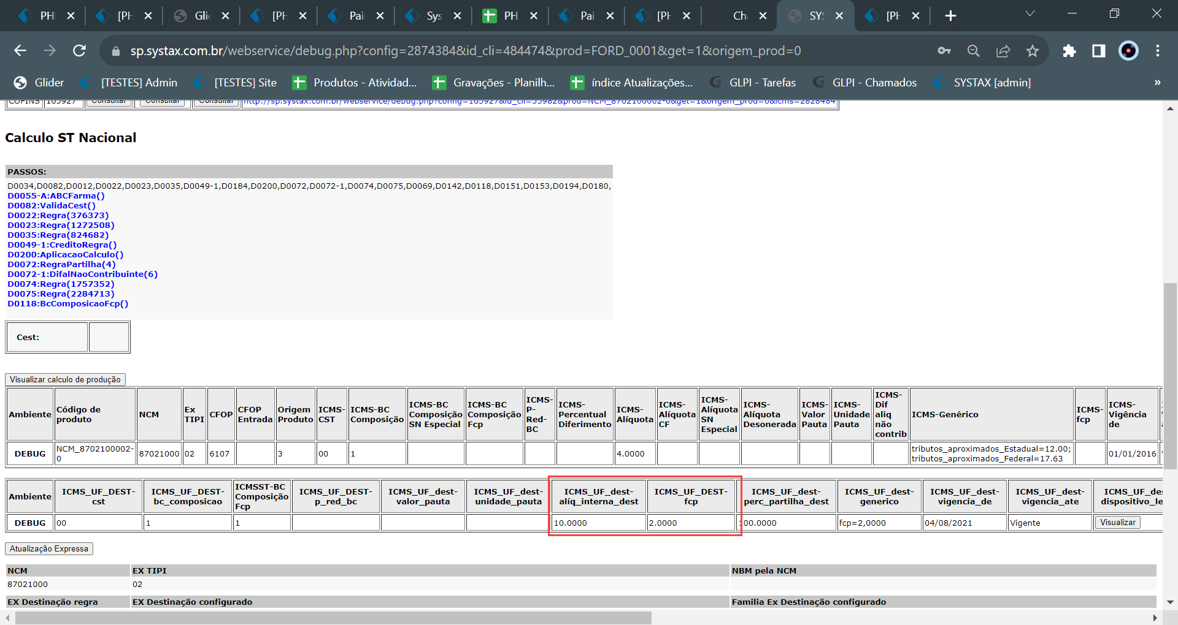The image size is (1178, 625).
Task: Click the scroll up arrow
Action: pyautogui.click(x=1170, y=108)
